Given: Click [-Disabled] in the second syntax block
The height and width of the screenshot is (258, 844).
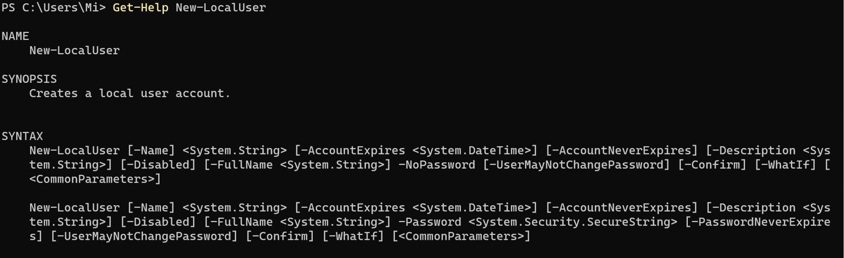Looking at the screenshot, I should [x=158, y=222].
